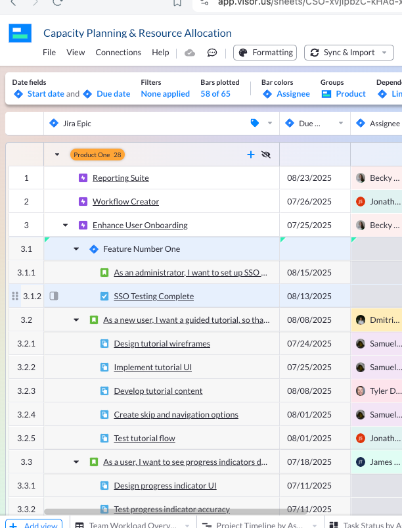The height and width of the screenshot is (528, 402).
Task: Click the Visor app logo icon
Action: (20, 34)
